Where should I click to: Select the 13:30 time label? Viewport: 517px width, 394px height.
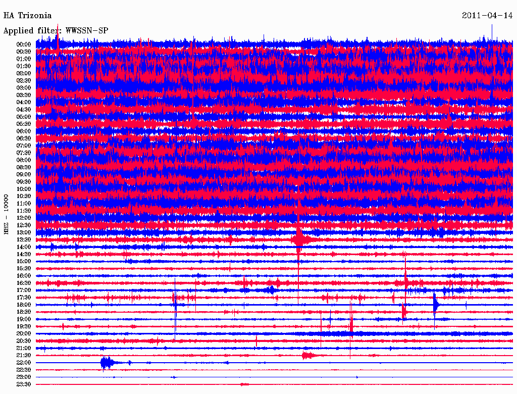click(24, 239)
